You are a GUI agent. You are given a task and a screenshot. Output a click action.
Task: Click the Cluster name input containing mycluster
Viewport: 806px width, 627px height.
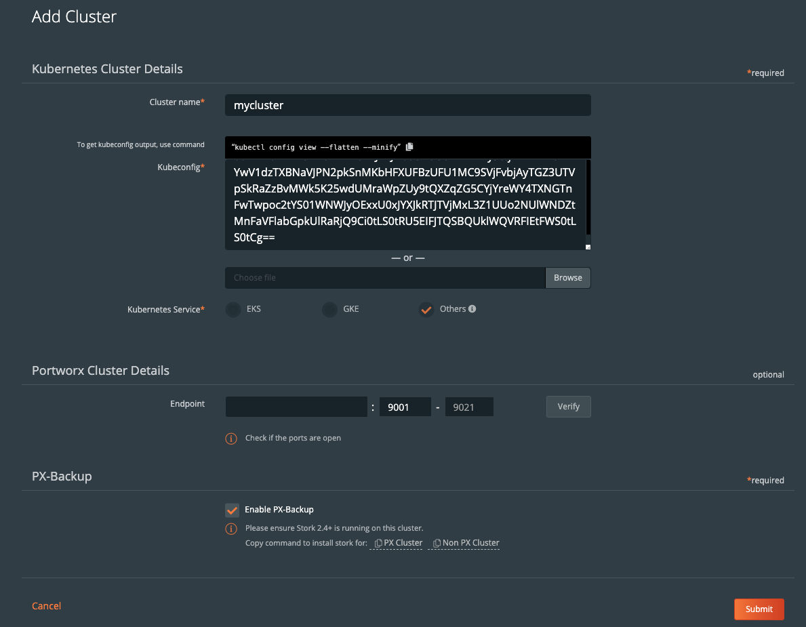tap(407, 105)
